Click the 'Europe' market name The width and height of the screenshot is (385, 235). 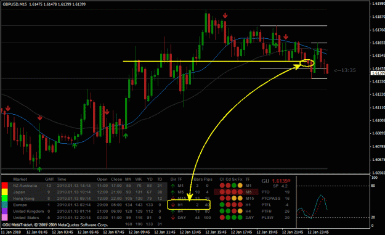[x=20, y=205]
